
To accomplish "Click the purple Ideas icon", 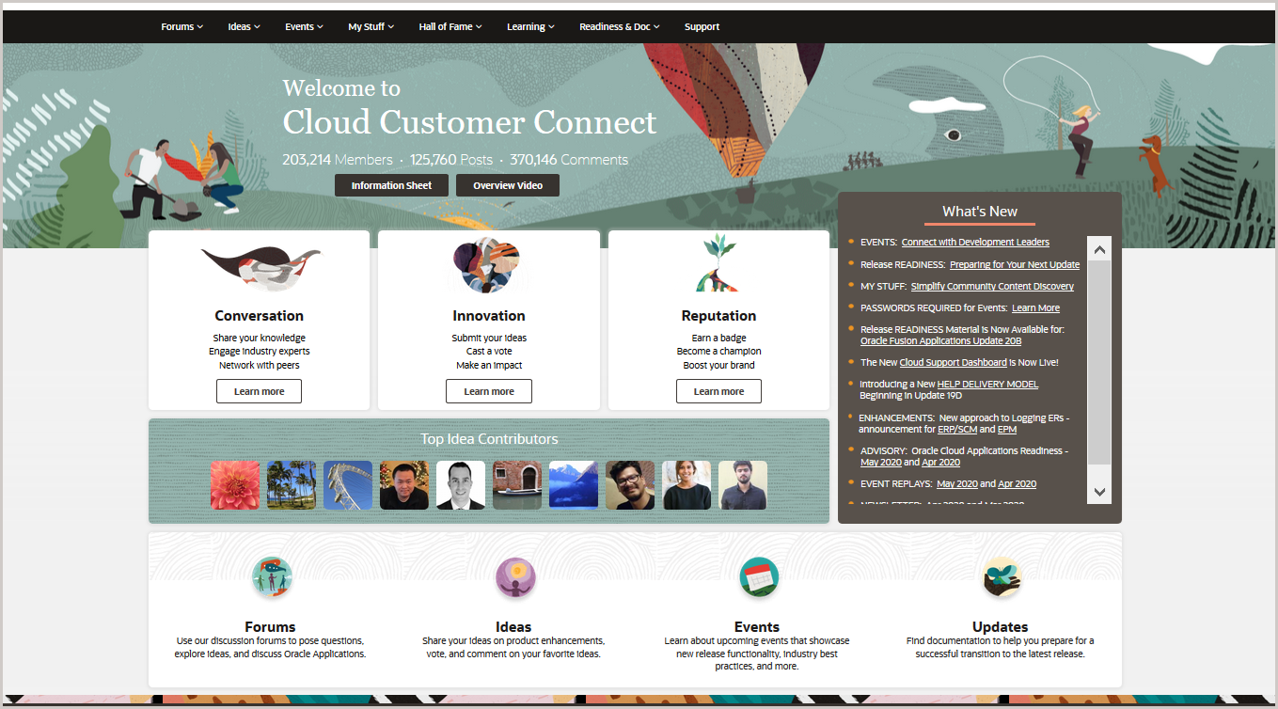I will (514, 576).
